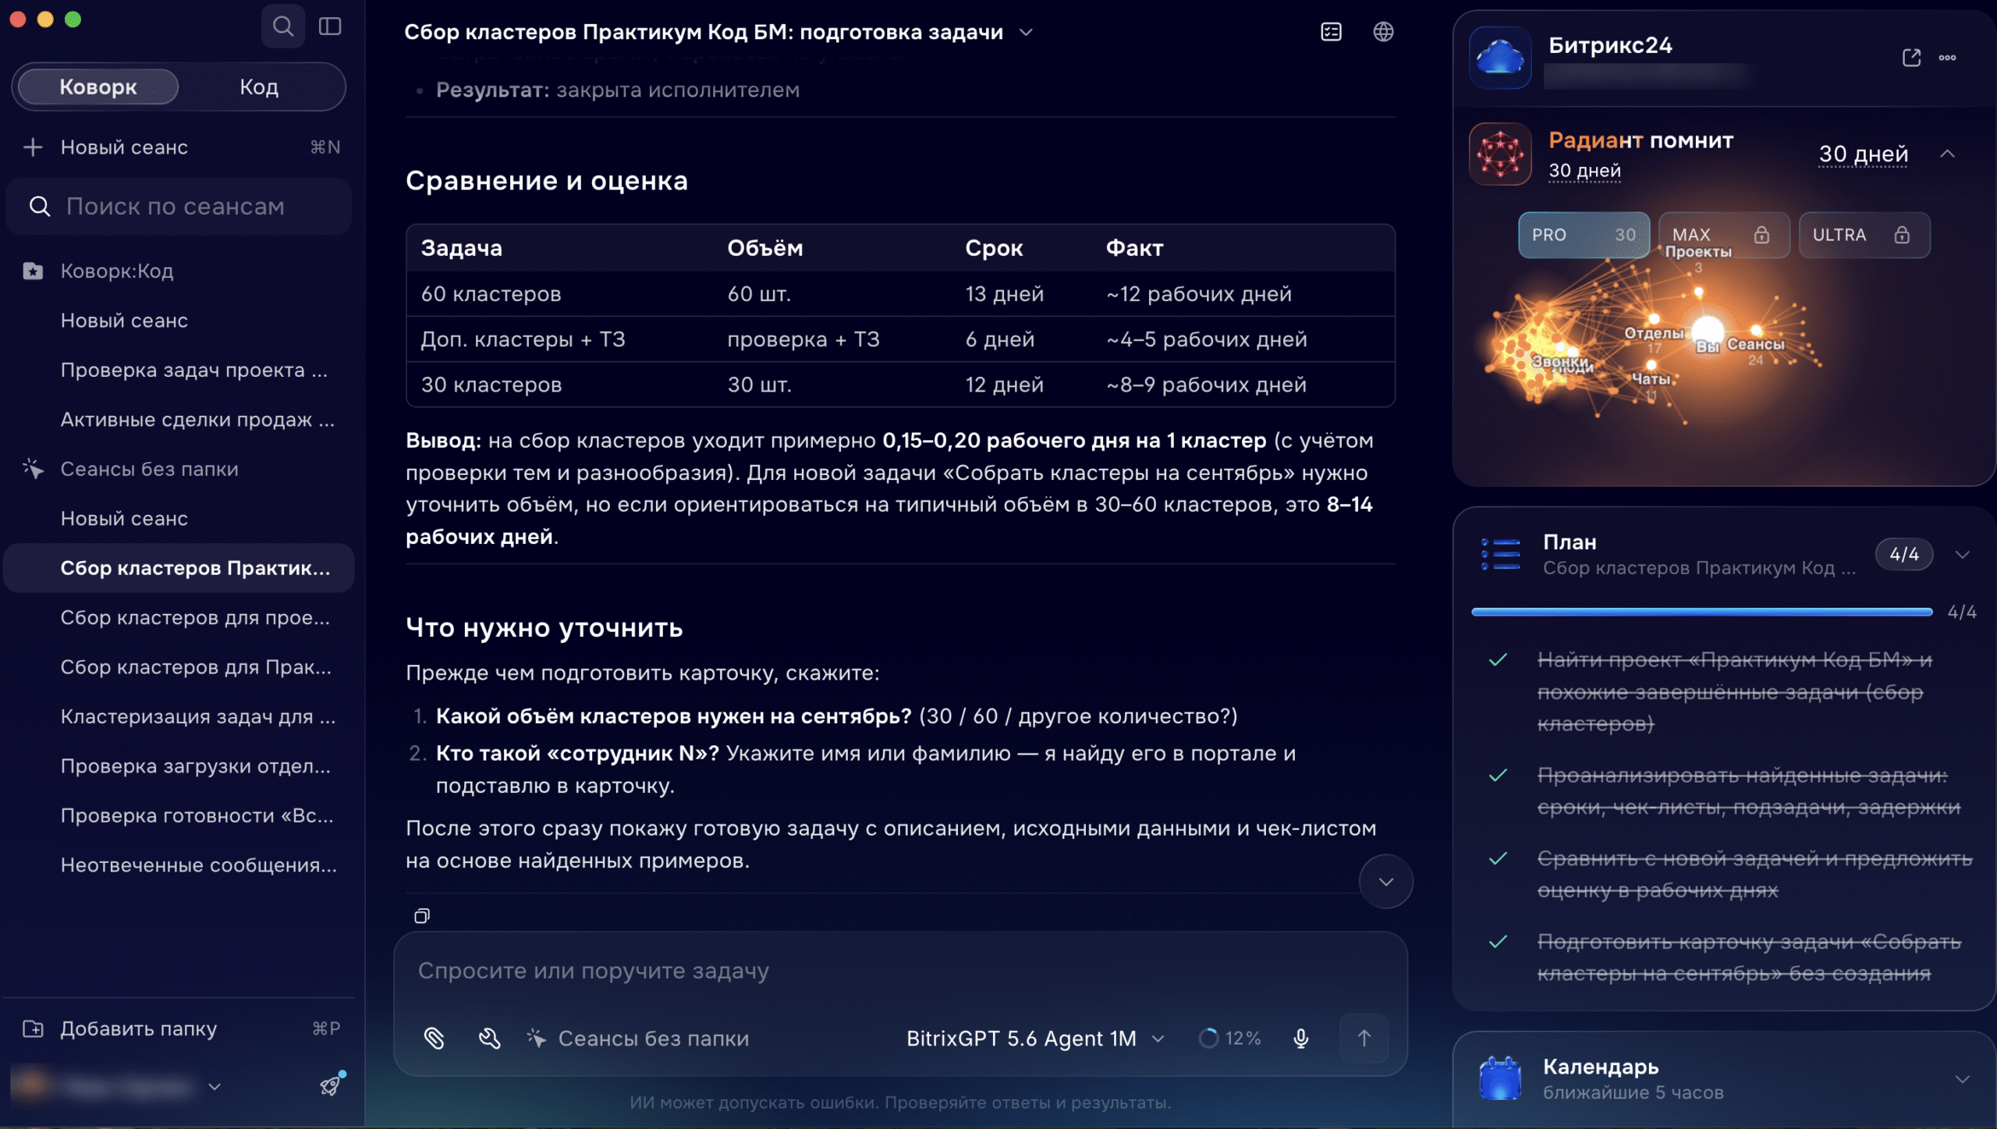The height and width of the screenshot is (1129, 1997).
Task: Select the MAX memory tier
Action: 1724,235
